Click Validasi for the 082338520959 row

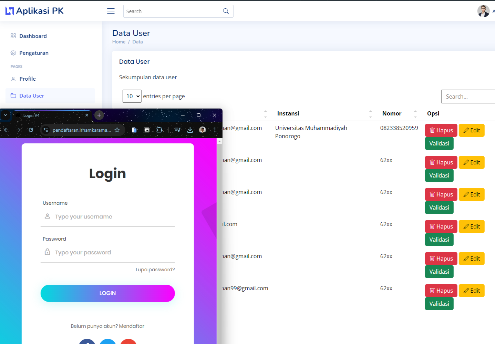point(439,143)
